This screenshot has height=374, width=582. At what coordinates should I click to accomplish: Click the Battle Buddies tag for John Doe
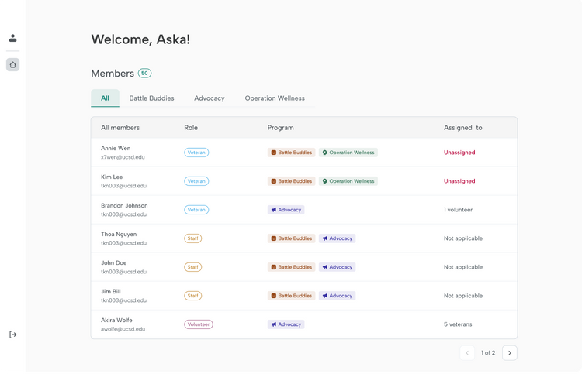tap(291, 267)
